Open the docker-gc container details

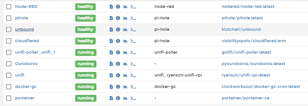click(x=26, y=87)
